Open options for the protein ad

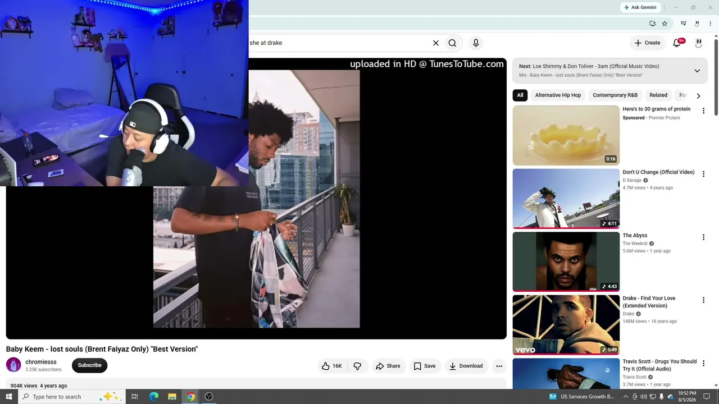pyautogui.click(x=703, y=111)
